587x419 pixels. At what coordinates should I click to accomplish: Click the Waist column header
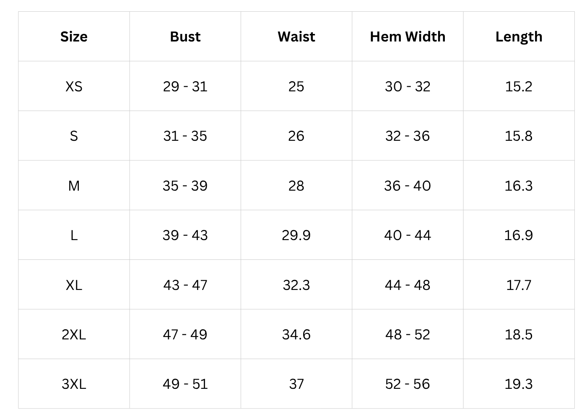click(296, 37)
